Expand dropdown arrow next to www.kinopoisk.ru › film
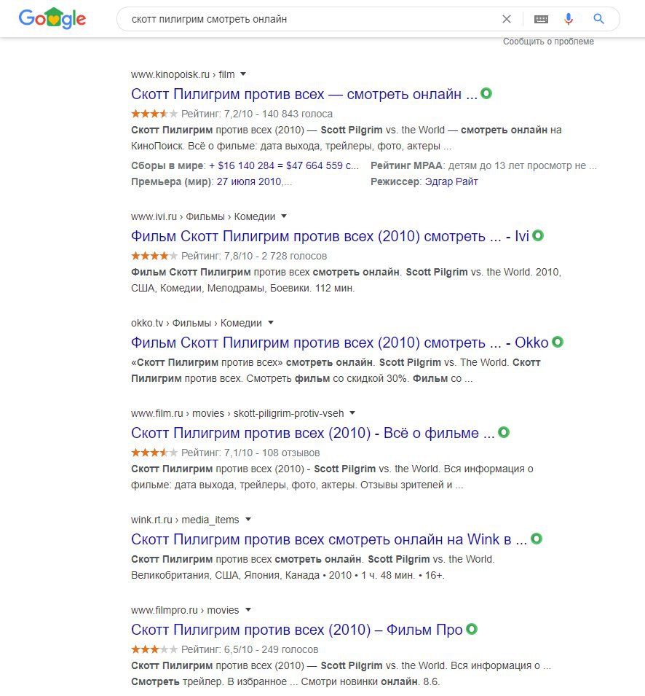 [243, 74]
